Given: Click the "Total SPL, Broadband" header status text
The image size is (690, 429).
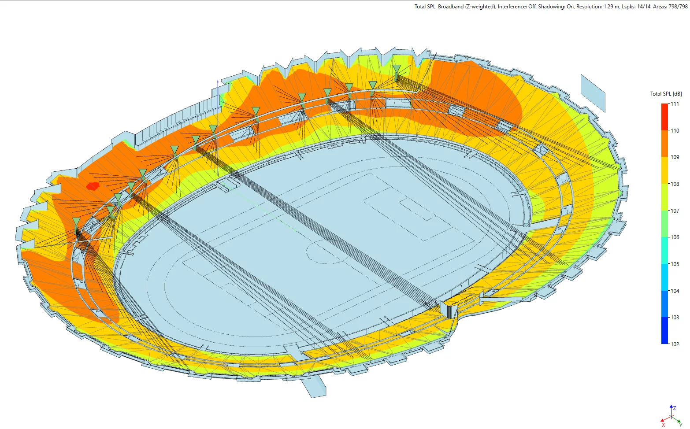Looking at the screenshot, I should pyautogui.click(x=455, y=7).
